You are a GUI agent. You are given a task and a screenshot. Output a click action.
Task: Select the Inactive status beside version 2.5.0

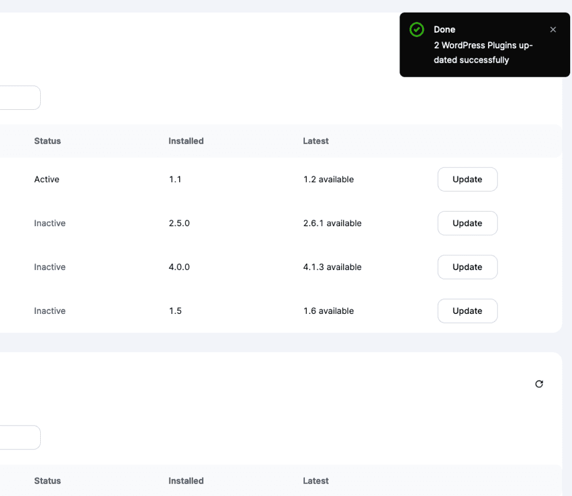point(50,224)
